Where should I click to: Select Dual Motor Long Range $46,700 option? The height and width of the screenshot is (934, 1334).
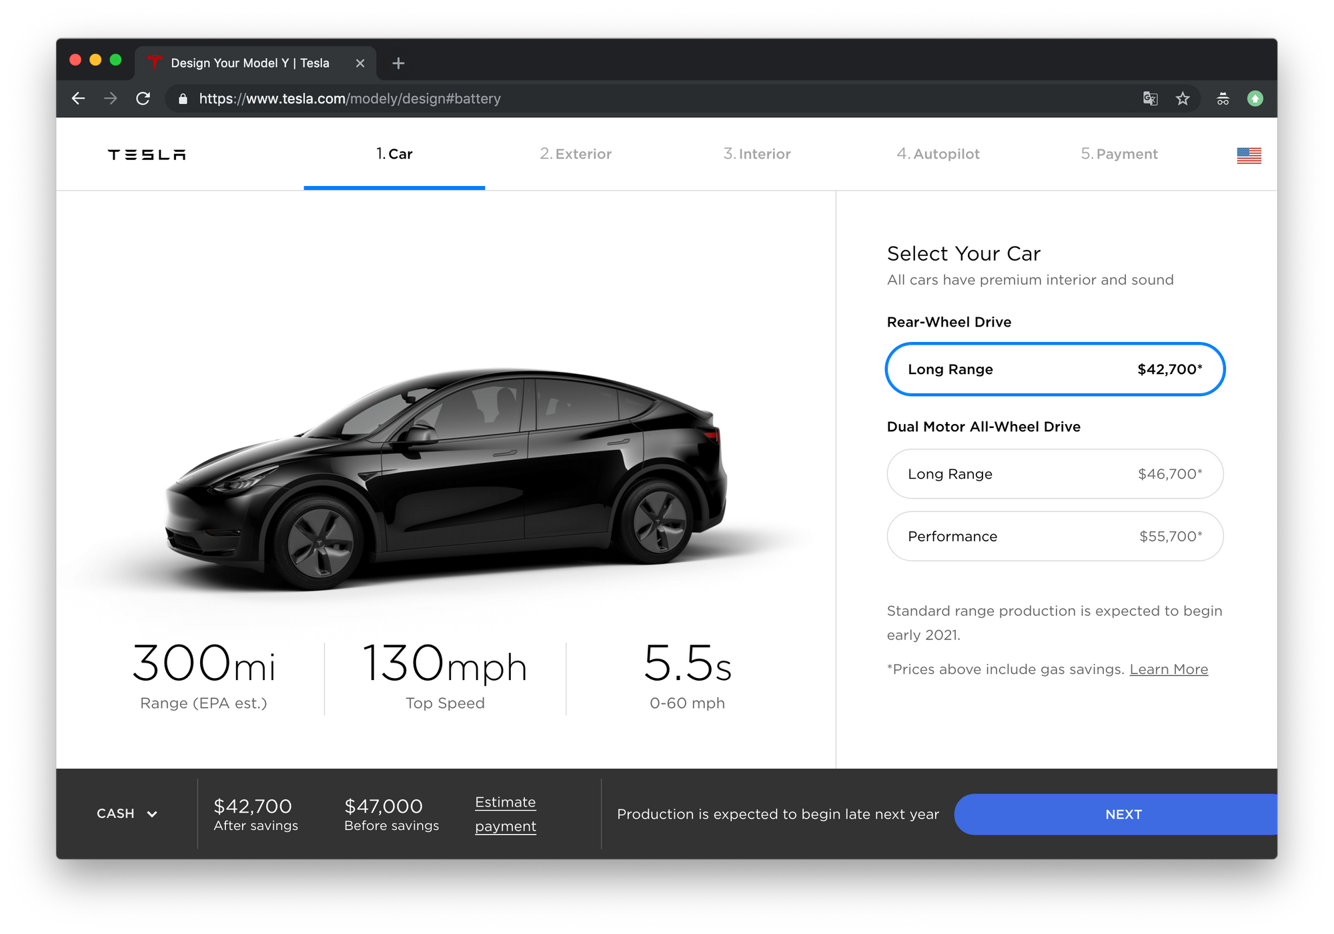pyautogui.click(x=1055, y=474)
